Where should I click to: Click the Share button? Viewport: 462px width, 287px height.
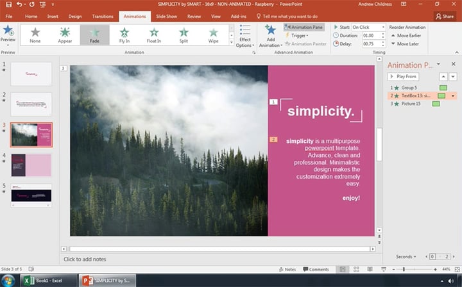tap(445, 17)
